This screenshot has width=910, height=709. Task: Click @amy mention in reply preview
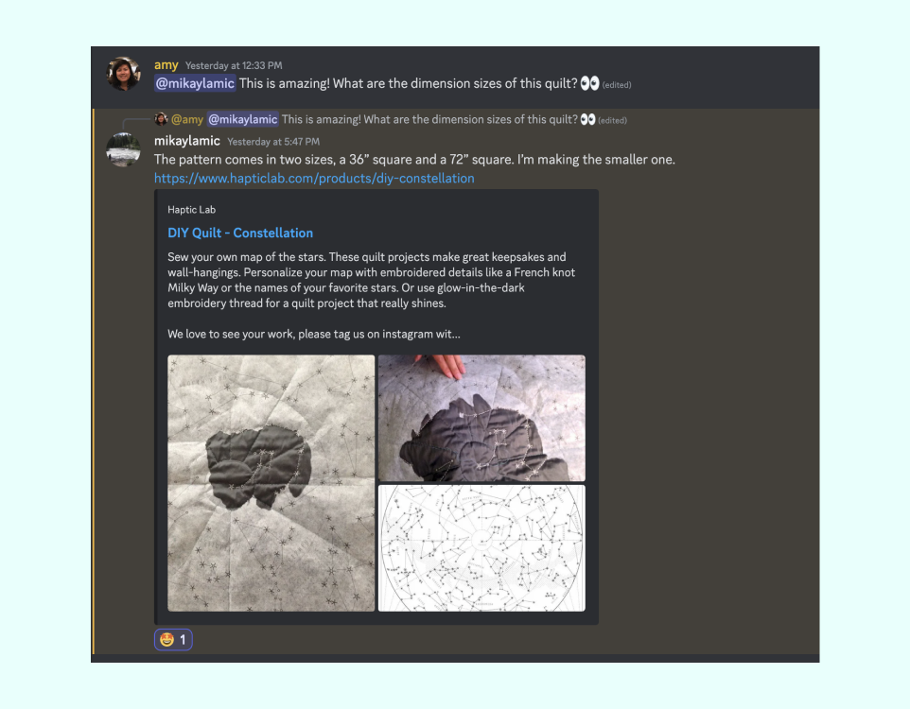(187, 119)
